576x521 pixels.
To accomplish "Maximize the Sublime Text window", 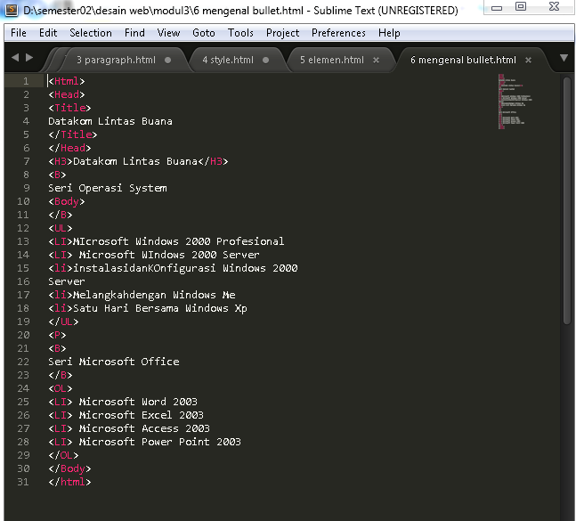I will (x=521, y=6).
